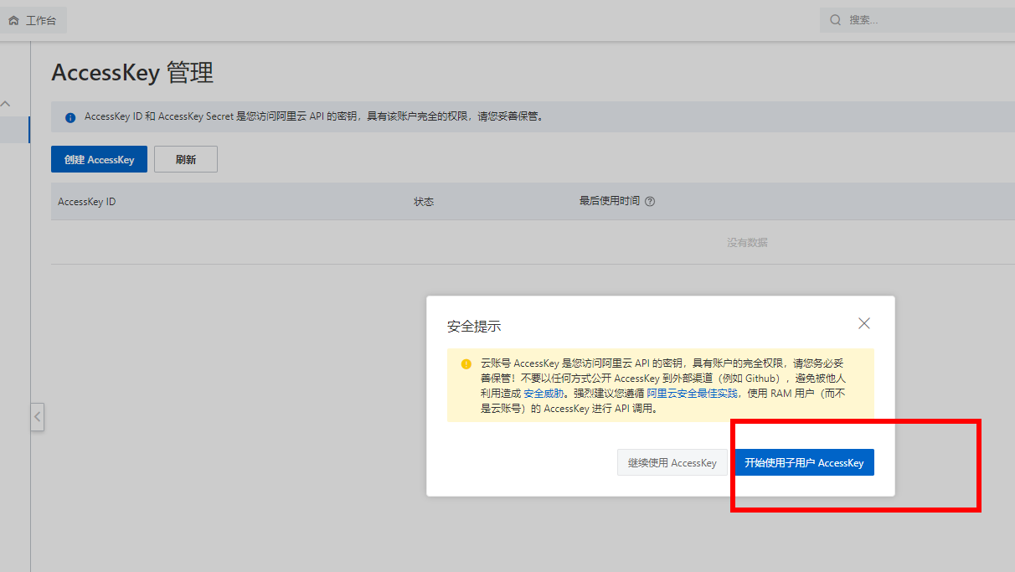The height and width of the screenshot is (572, 1015).
Task: Close the 安全提示 dialog with X
Action: (864, 323)
